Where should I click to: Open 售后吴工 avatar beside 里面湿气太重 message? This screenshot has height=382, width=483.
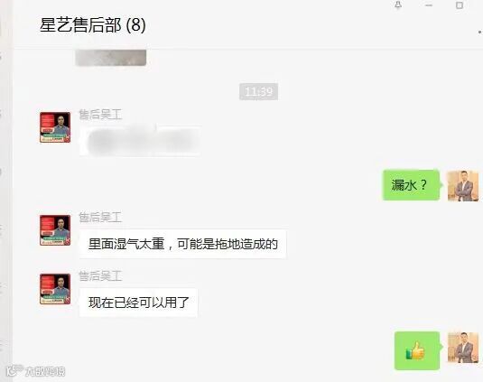55,230
